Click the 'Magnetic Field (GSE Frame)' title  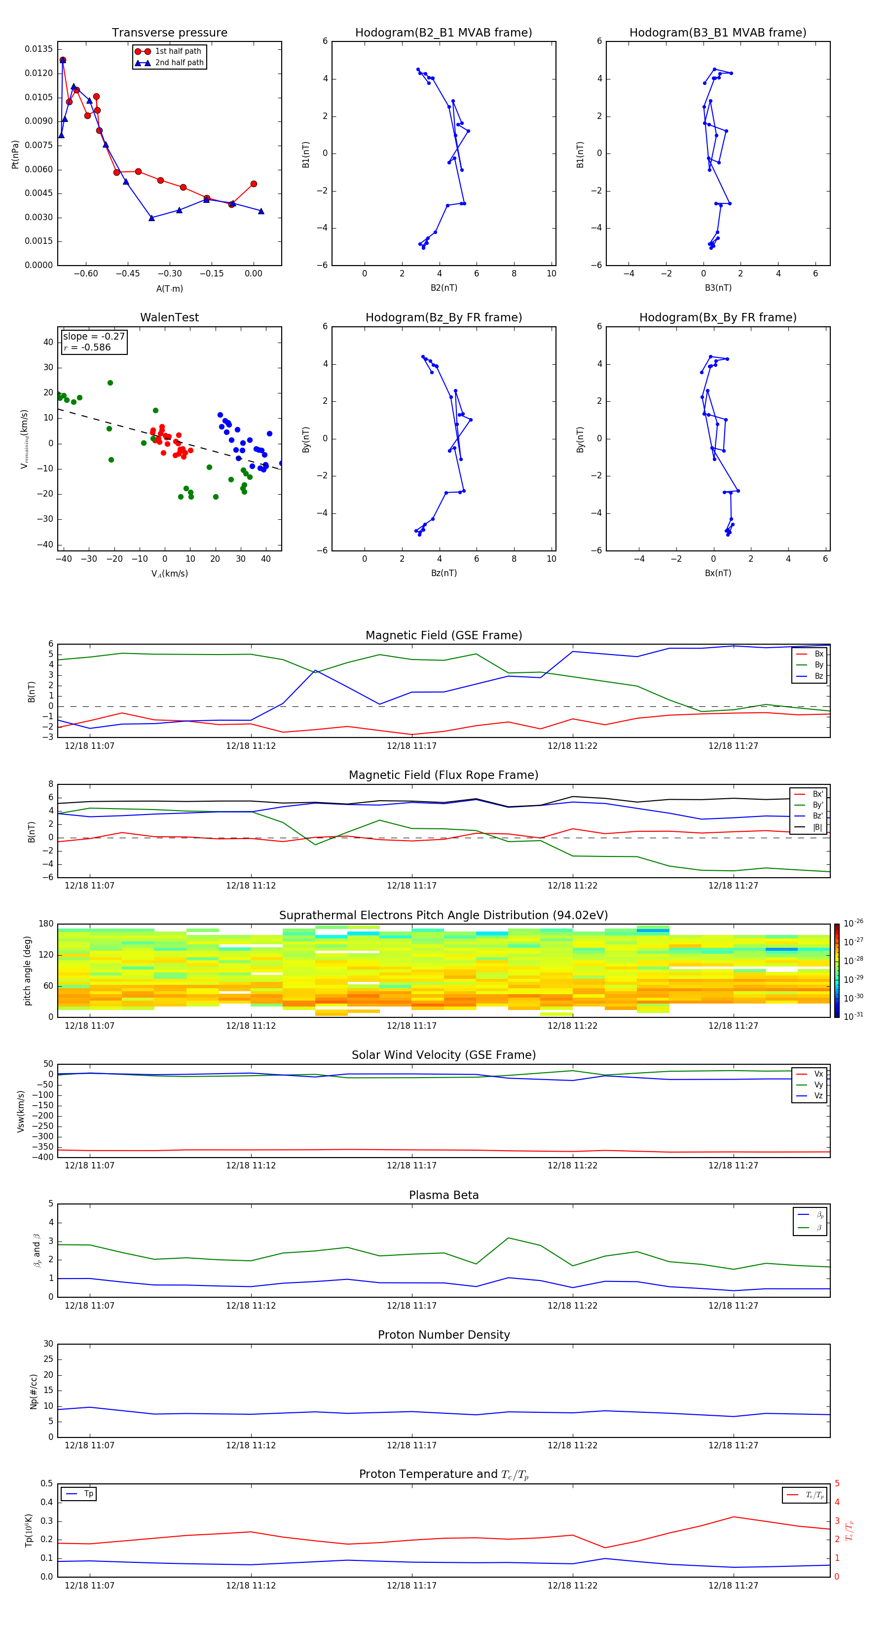tap(444, 635)
